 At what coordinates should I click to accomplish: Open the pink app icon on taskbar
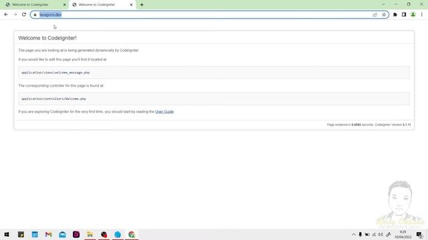coord(76,234)
